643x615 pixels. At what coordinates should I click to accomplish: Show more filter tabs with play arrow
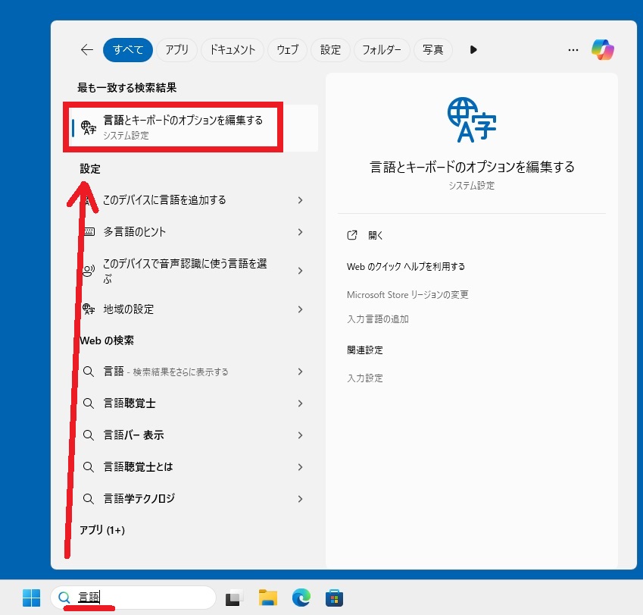pyautogui.click(x=473, y=50)
